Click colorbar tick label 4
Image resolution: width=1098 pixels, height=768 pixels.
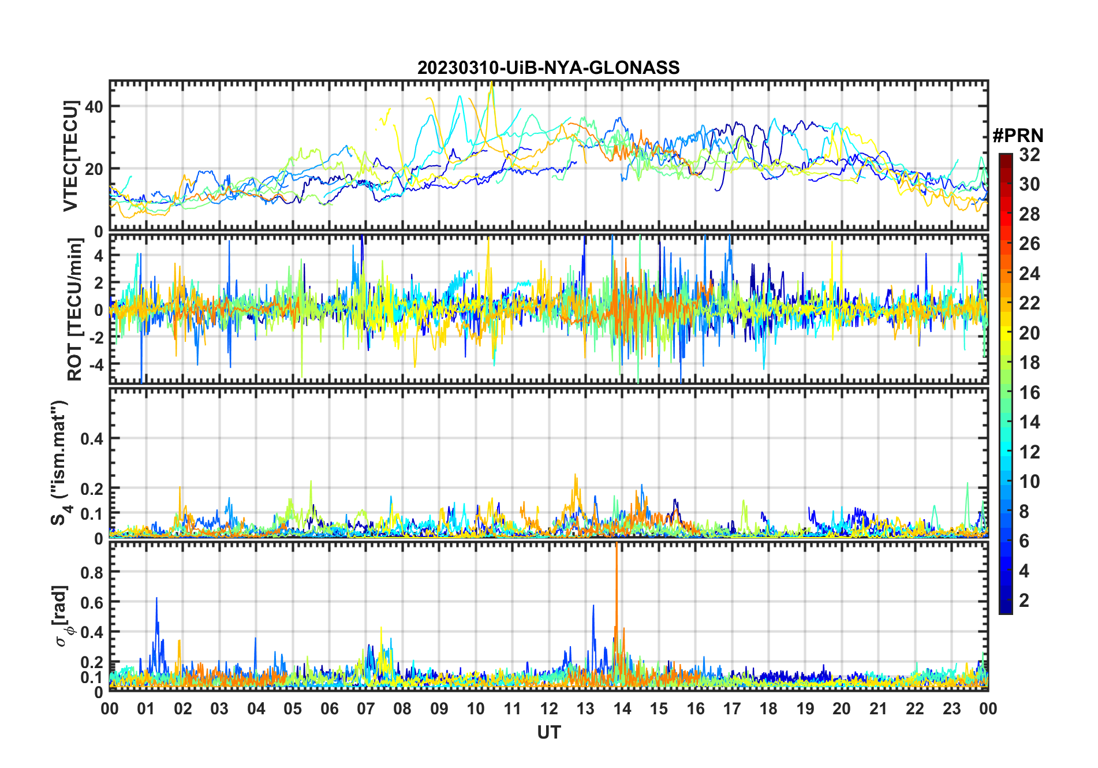tap(1024, 571)
